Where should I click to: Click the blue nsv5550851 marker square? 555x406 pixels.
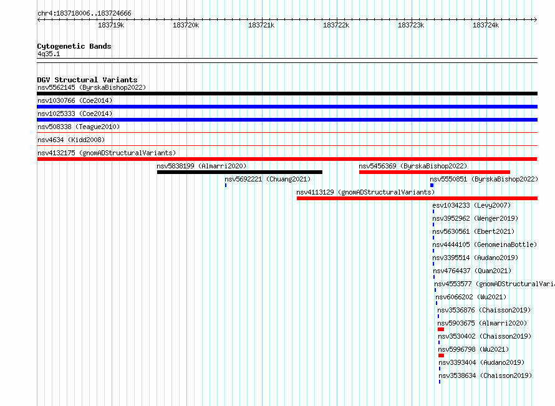tap(432, 185)
